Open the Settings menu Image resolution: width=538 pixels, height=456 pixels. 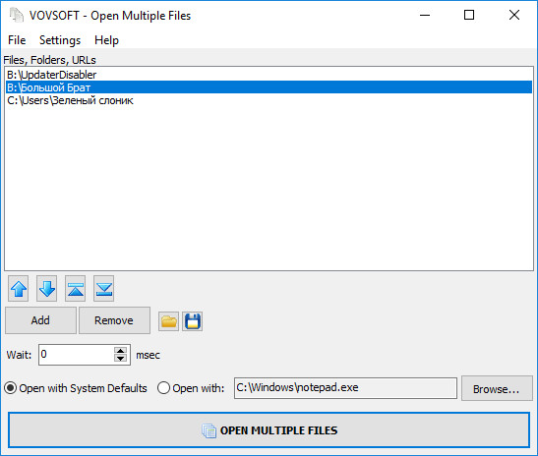[60, 40]
